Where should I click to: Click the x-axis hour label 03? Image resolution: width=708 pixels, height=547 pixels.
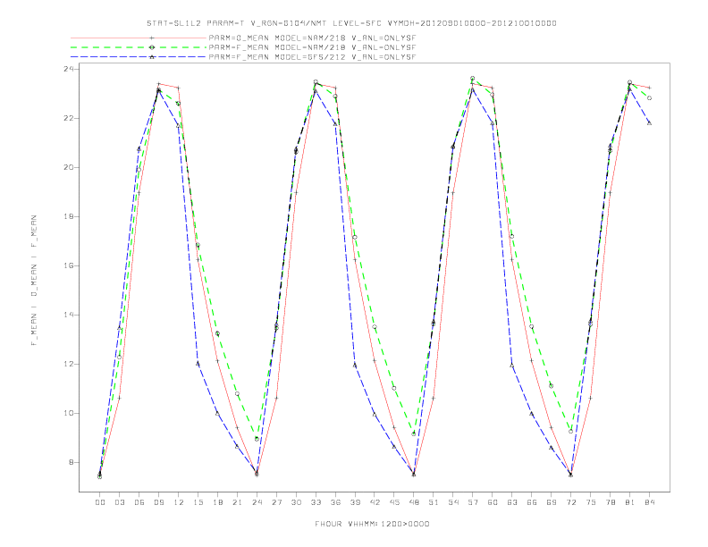[120, 502]
